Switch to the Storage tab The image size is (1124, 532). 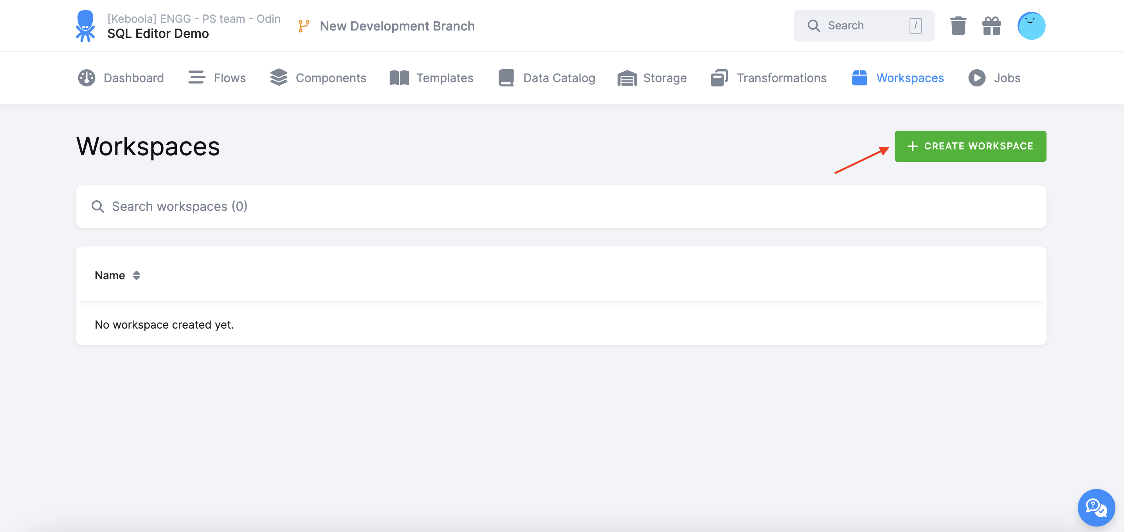652,78
